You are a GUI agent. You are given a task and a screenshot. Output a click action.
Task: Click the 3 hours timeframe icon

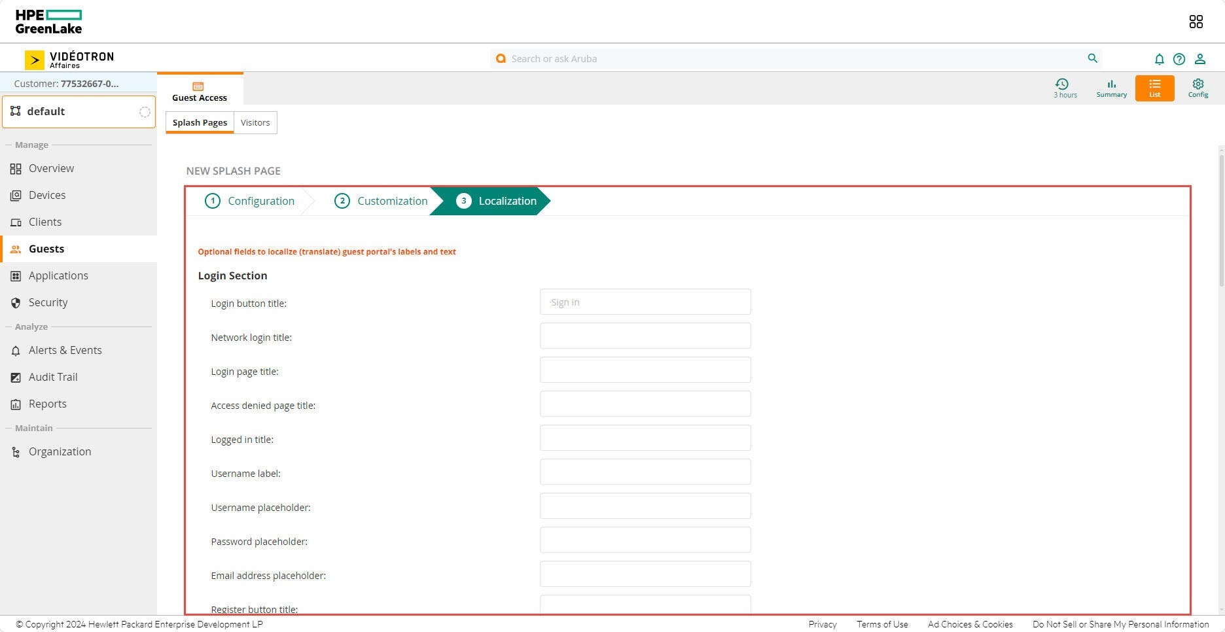1064,88
